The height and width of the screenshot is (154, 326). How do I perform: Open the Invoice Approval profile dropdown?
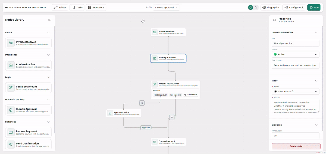pyautogui.click(x=166, y=8)
